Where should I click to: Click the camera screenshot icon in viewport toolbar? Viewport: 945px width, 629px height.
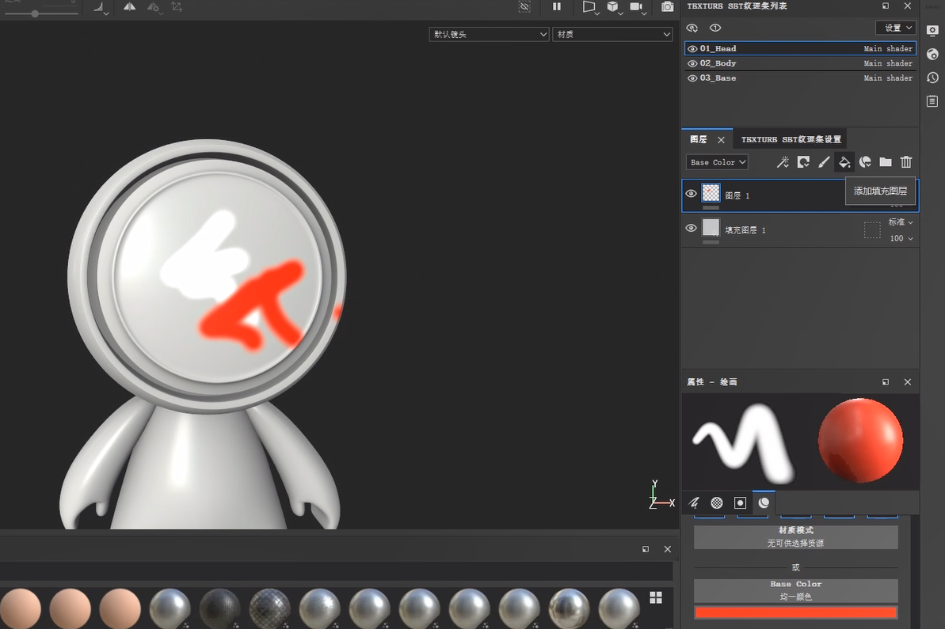(x=668, y=7)
